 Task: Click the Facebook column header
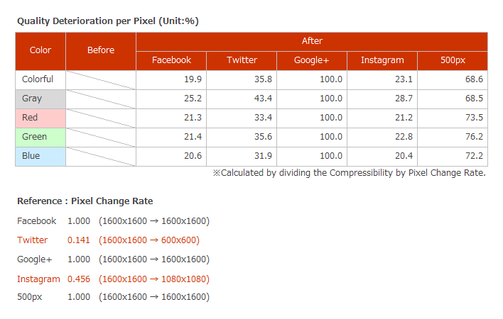click(x=171, y=60)
